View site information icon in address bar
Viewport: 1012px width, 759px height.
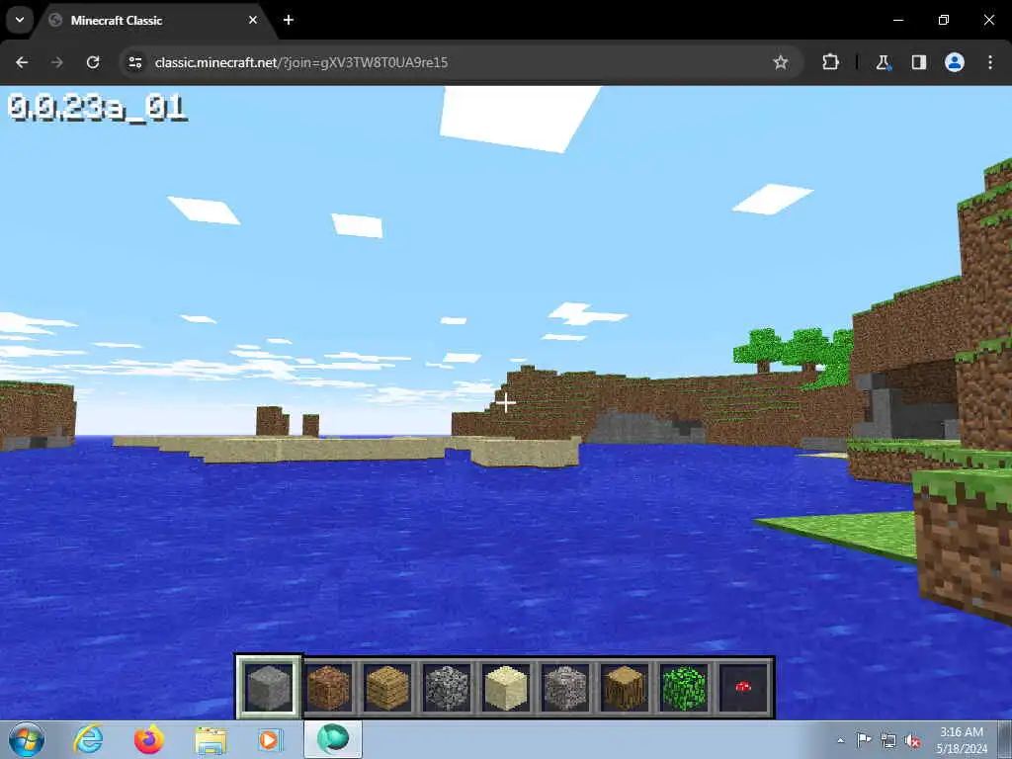(x=135, y=62)
